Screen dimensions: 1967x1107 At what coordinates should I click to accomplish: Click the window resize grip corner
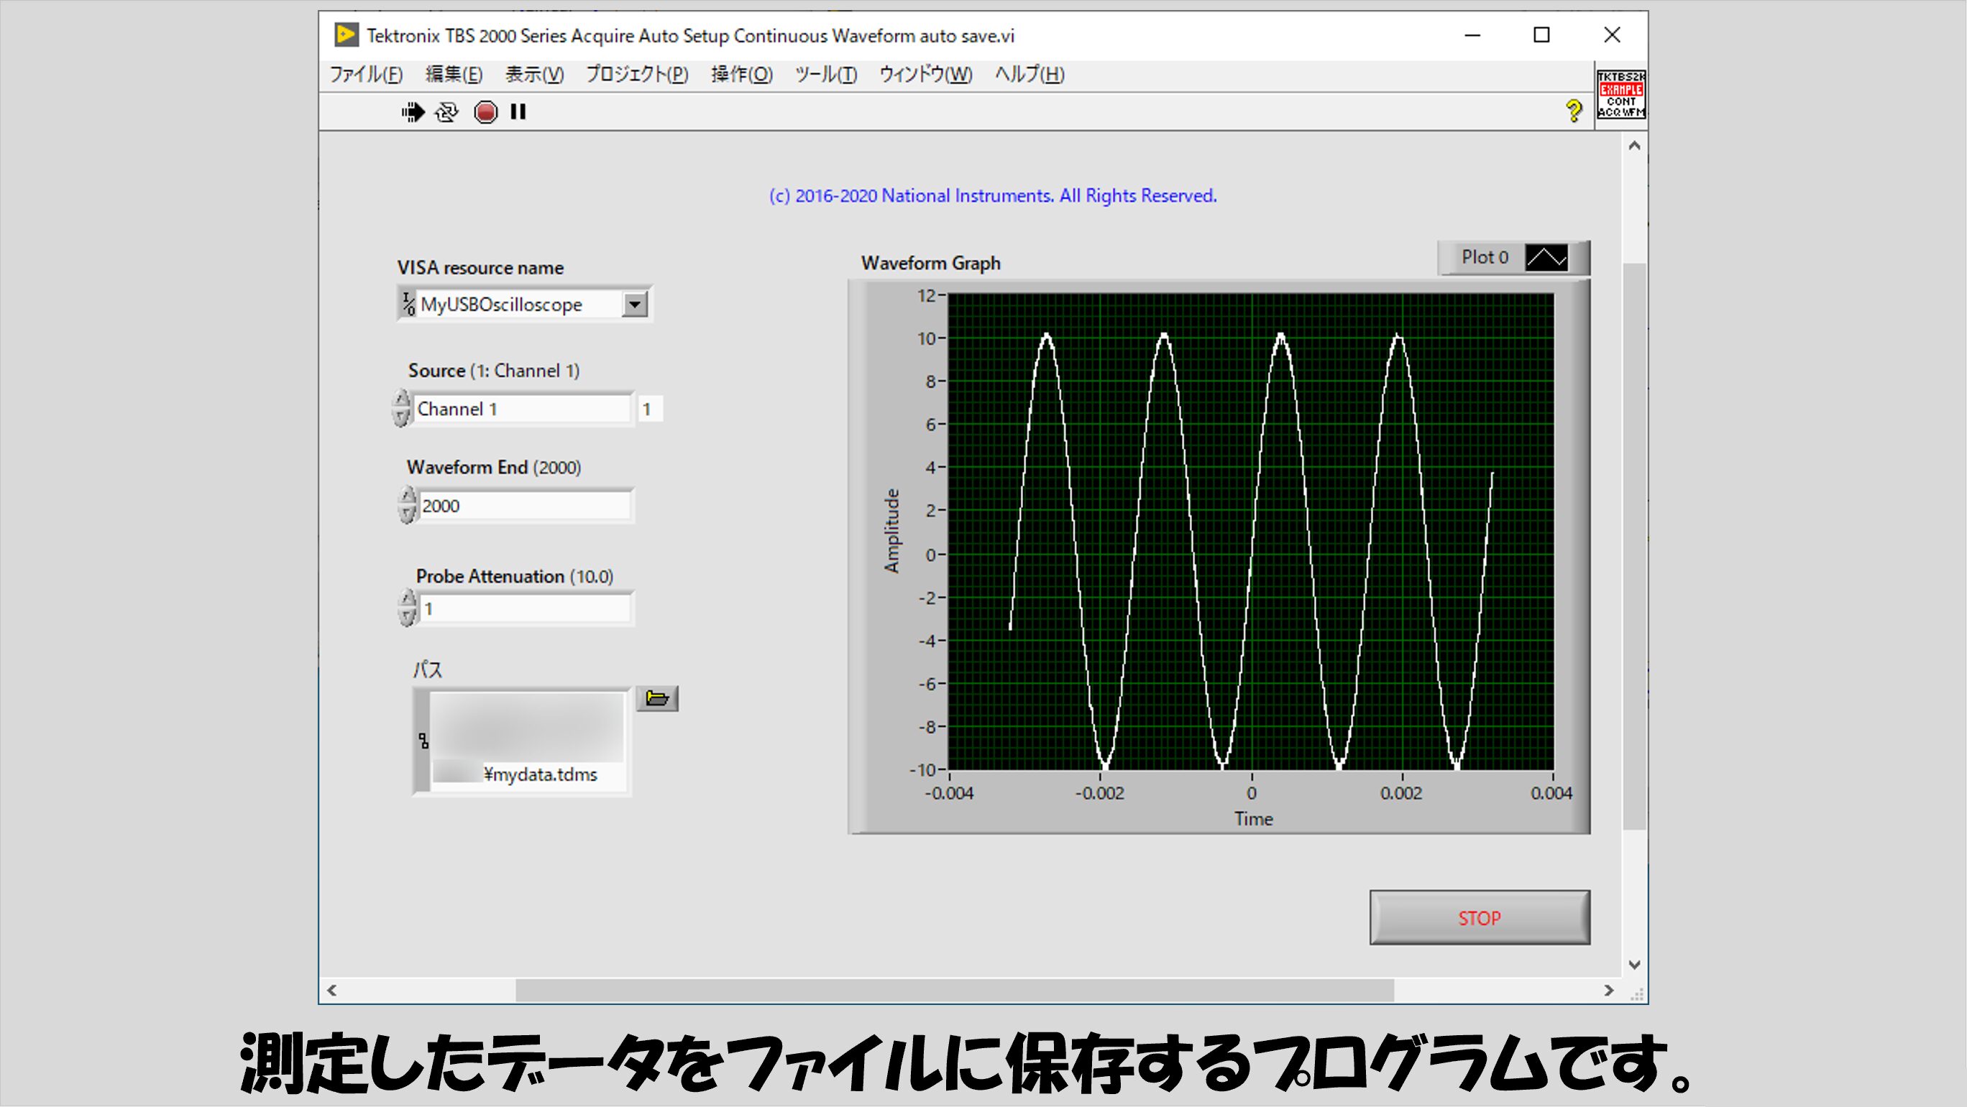1636,993
